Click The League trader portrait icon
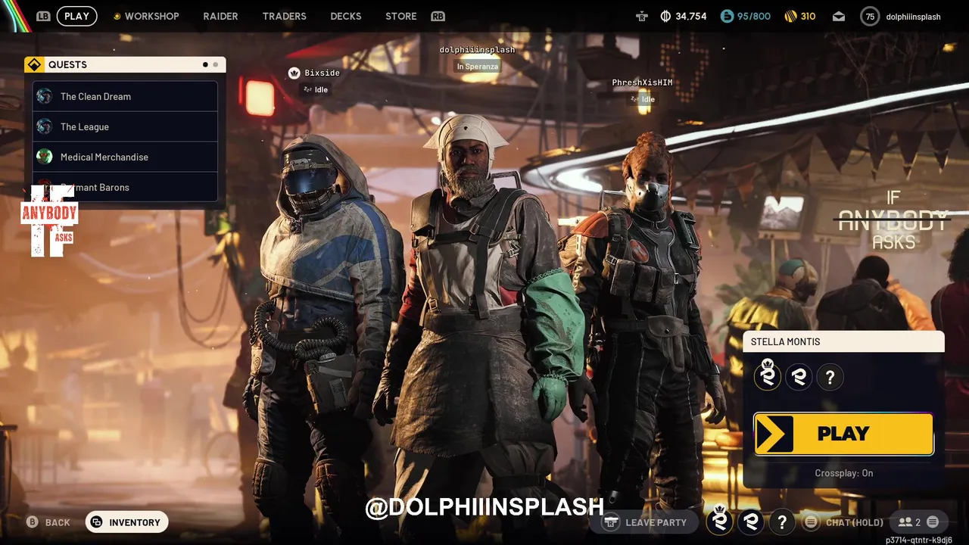 click(45, 126)
